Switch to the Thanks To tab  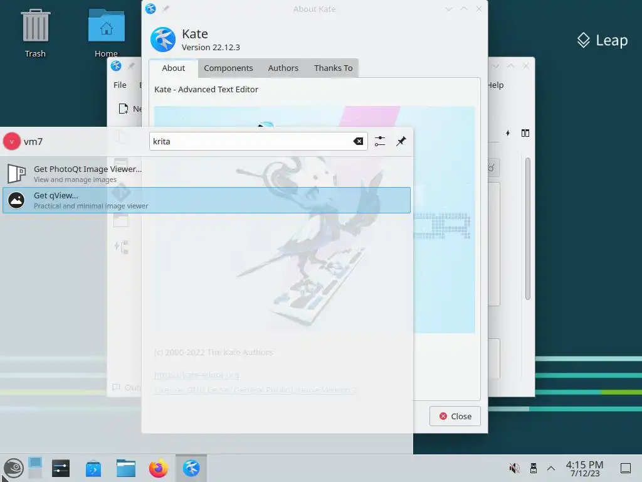click(334, 68)
